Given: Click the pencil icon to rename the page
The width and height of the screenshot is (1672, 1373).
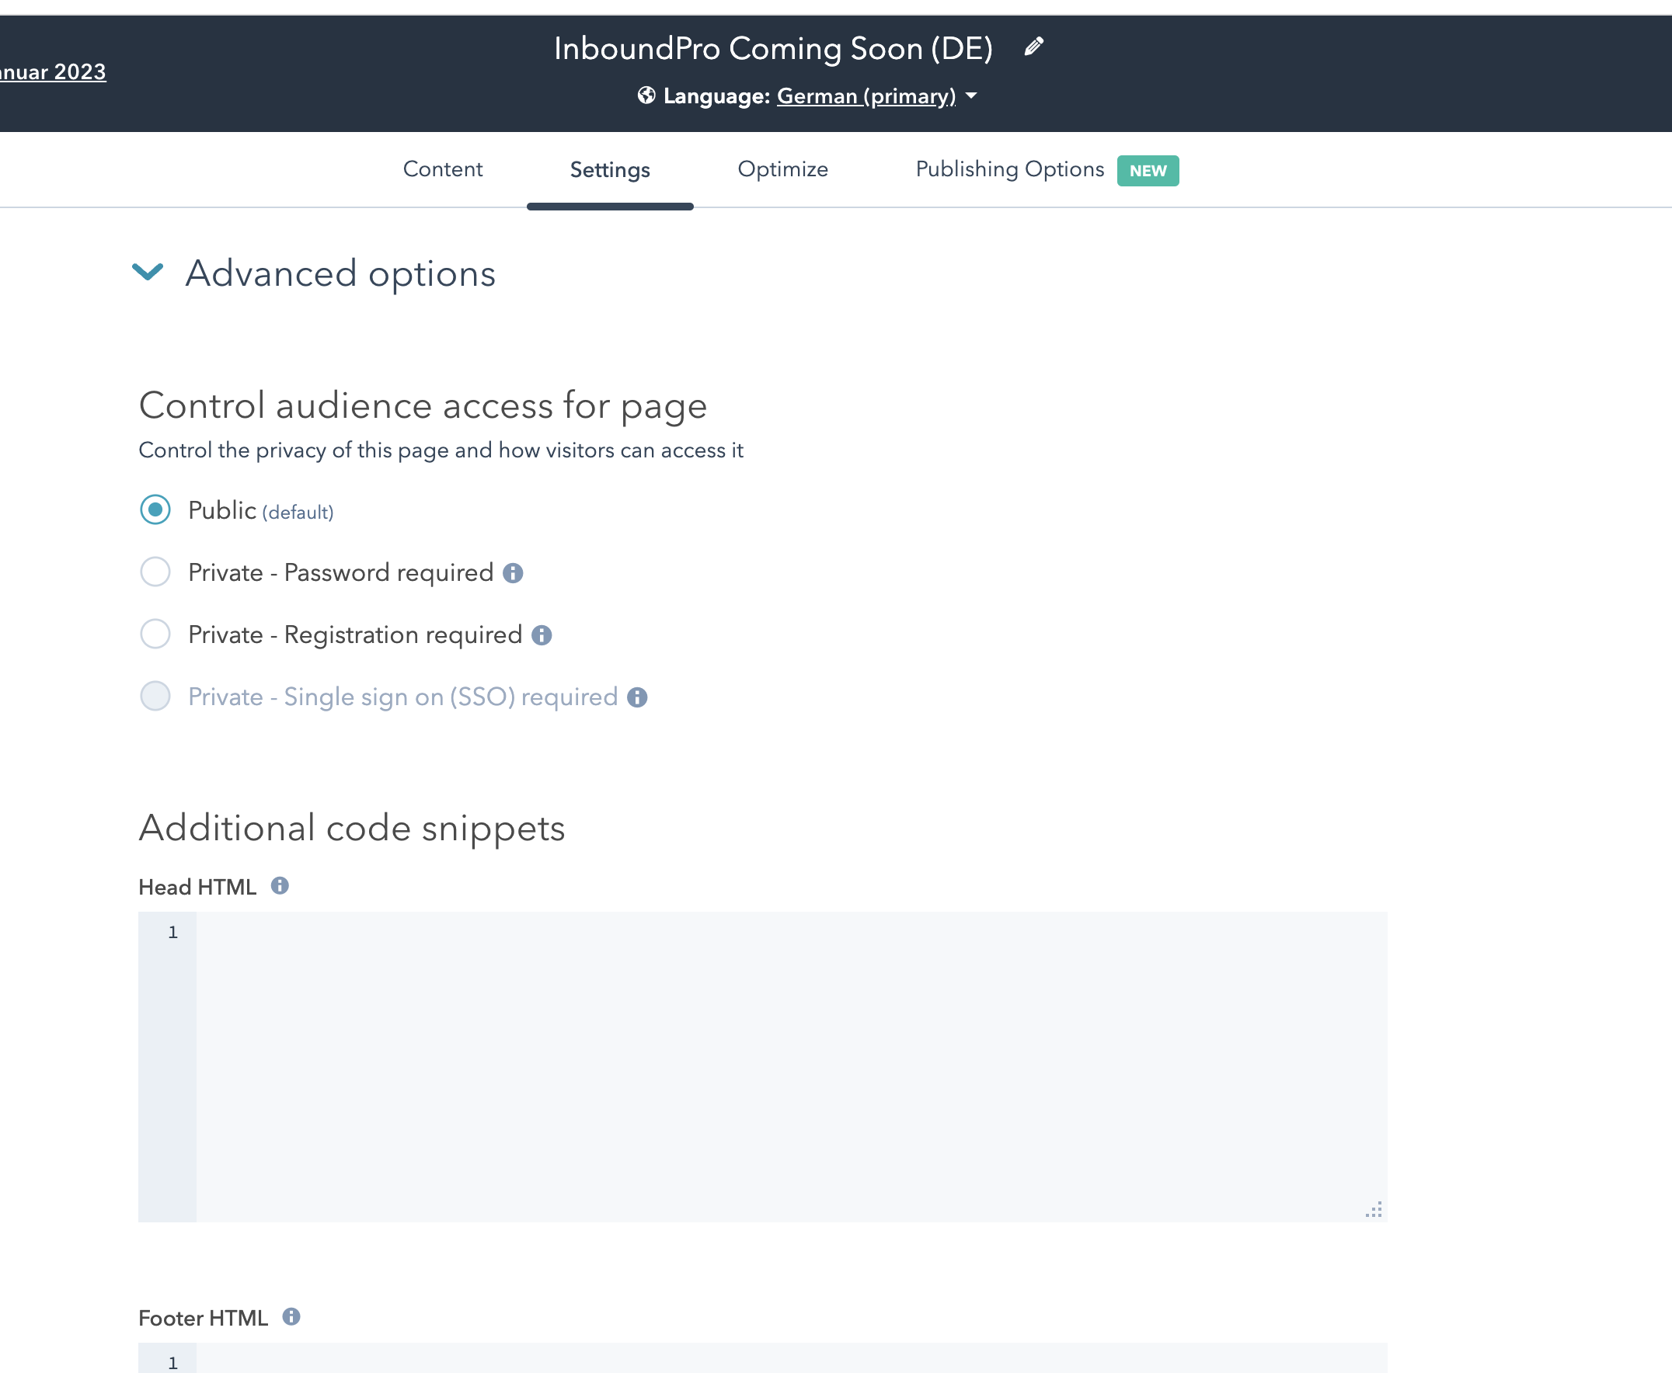Looking at the screenshot, I should click(1033, 47).
